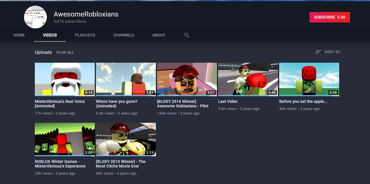Screen dimensions: 370x184
Task: Open the ROBLOX Winter Games thumbnail
Action: coord(65,140)
